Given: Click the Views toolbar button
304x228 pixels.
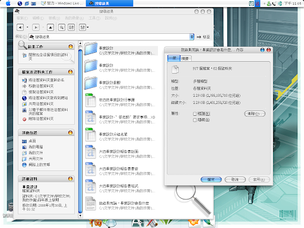Looking at the screenshot, I should tap(83, 27).
